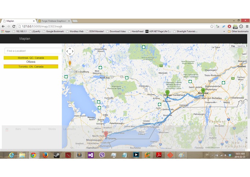Open the ASP.NET Page Life C... bookmark

tap(158, 32)
